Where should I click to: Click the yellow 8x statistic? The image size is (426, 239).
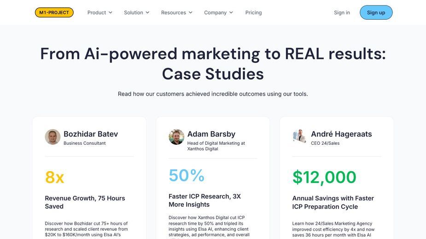(55, 177)
